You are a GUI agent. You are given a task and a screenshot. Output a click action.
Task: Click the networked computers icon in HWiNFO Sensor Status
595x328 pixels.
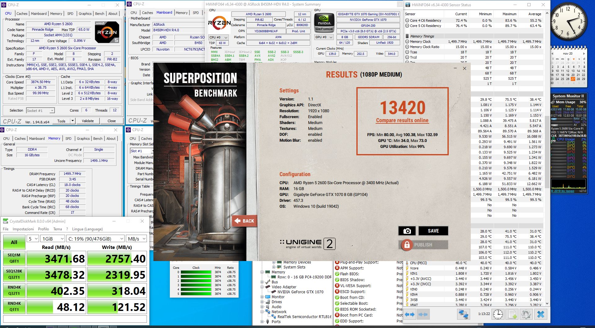click(464, 314)
